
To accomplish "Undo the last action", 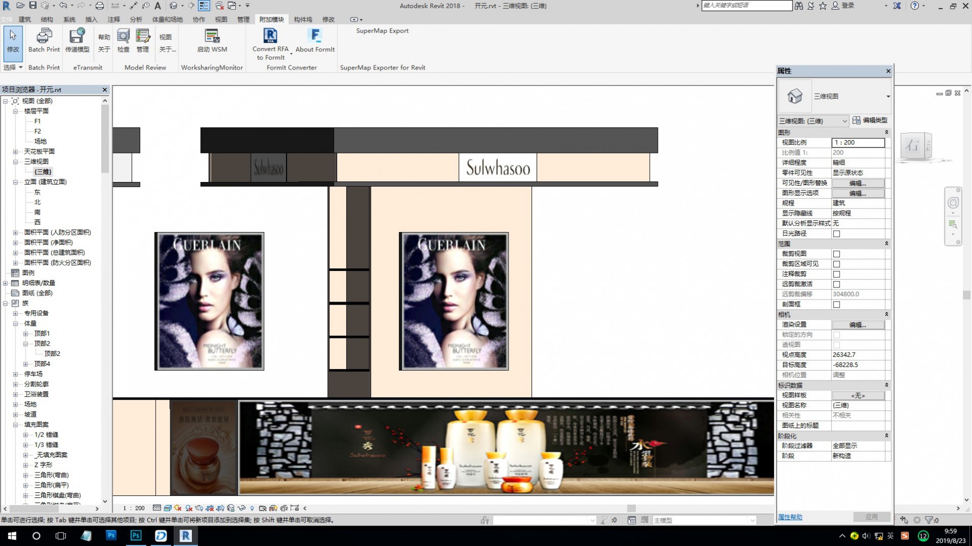I will (63, 6).
